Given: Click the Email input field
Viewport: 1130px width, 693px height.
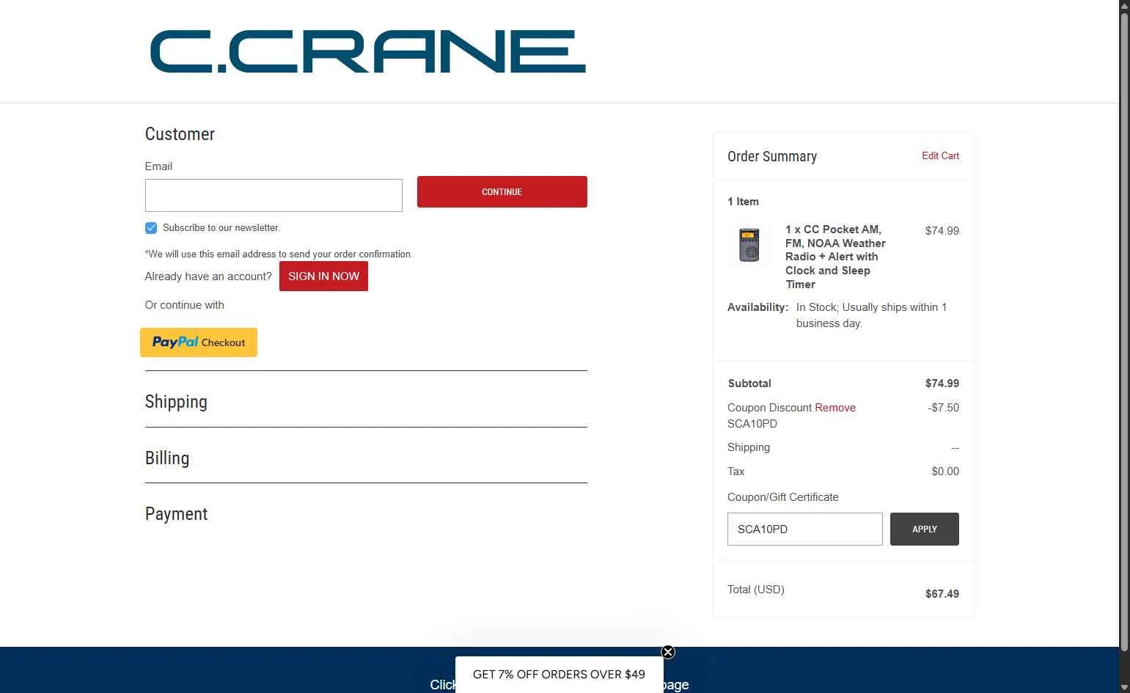Looking at the screenshot, I should tap(274, 195).
